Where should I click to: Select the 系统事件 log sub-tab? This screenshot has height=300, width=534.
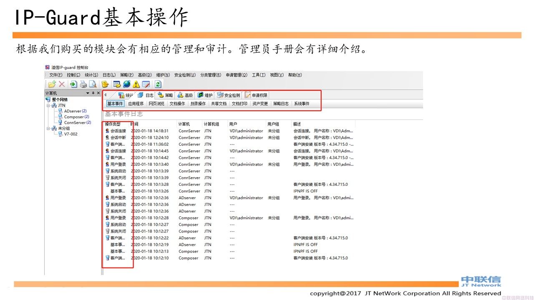pos(302,104)
